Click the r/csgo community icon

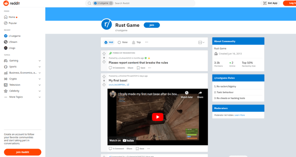[6, 48]
